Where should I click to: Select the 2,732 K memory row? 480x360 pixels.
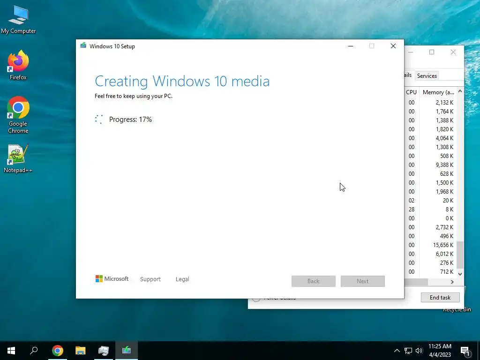coord(431,227)
